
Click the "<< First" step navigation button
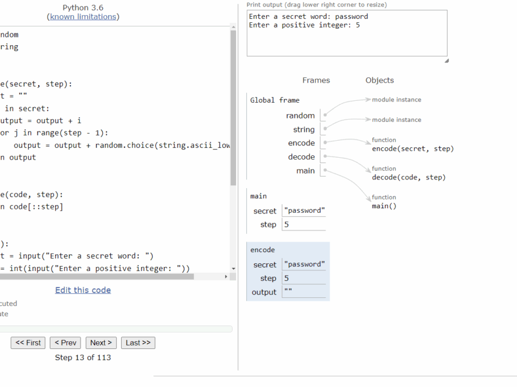tap(28, 342)
